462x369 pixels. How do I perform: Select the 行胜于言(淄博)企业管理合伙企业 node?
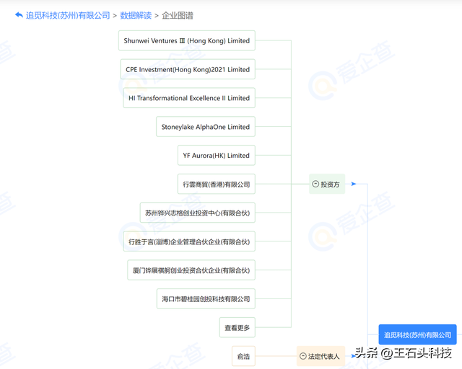(189, 241)
